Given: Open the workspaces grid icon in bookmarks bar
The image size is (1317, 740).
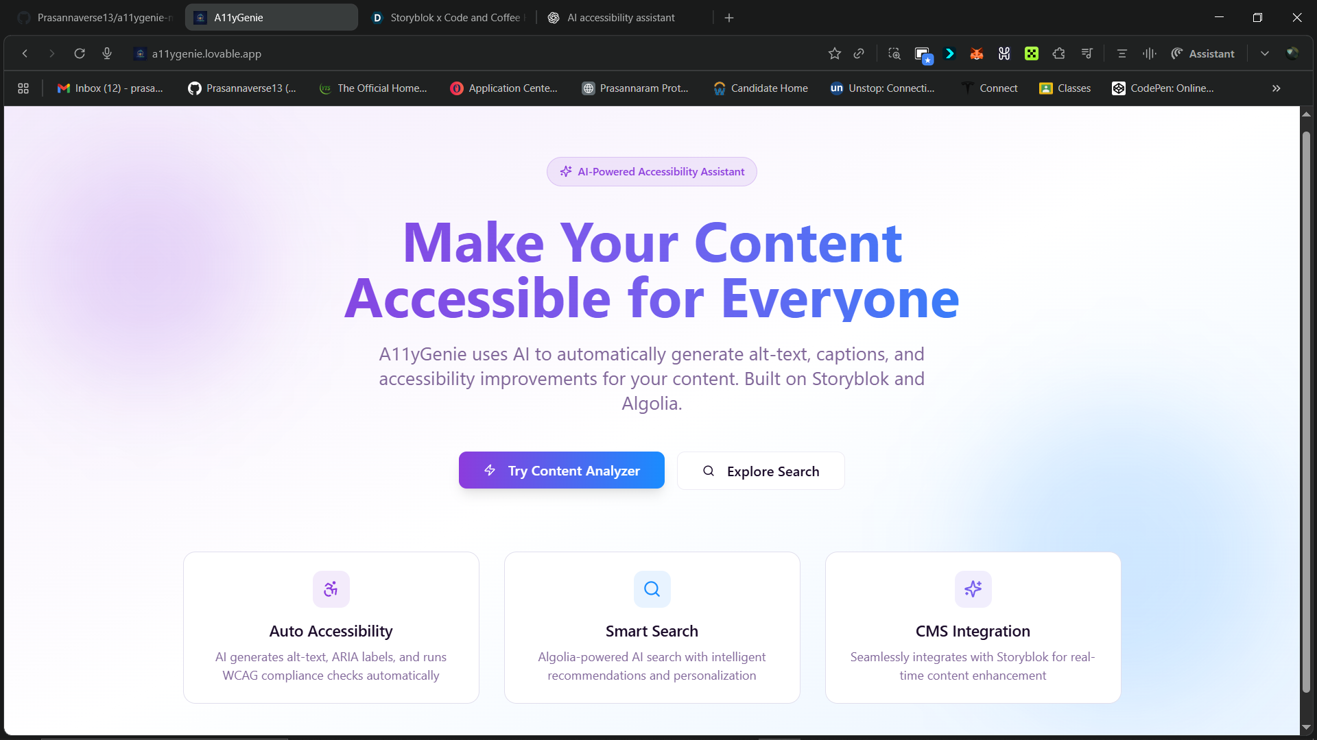Looking at the screenshot, I should [x=23, y=88].
